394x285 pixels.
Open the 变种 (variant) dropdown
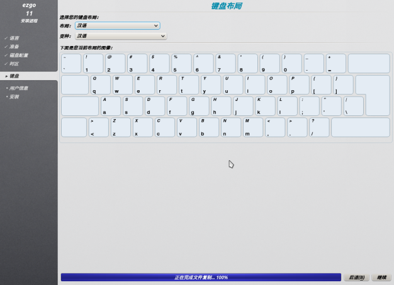pyautogui.click(x=120, y=37)
